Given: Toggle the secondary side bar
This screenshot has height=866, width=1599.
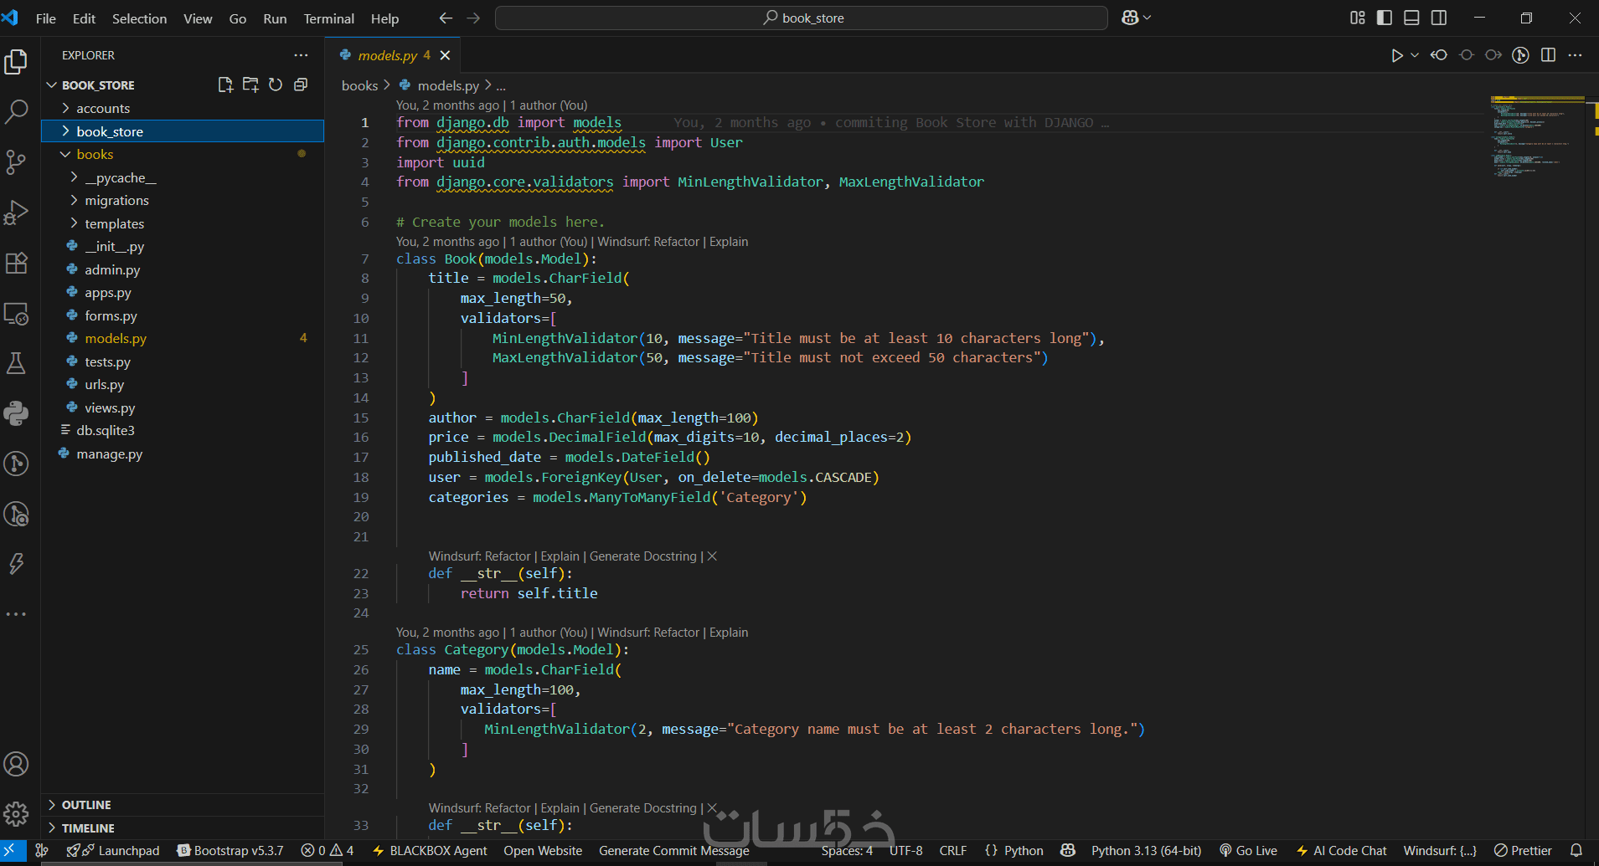Looking at the screenshot, I should (x=1439, y=18).
